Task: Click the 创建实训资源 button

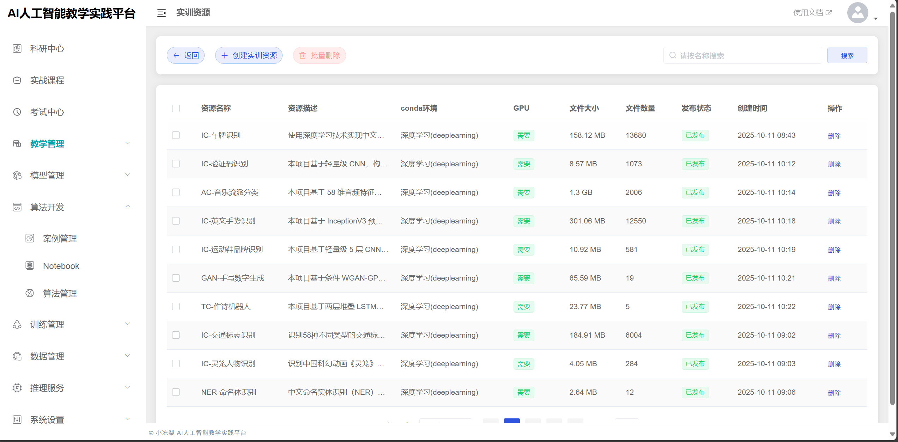Action: [249, 55]
